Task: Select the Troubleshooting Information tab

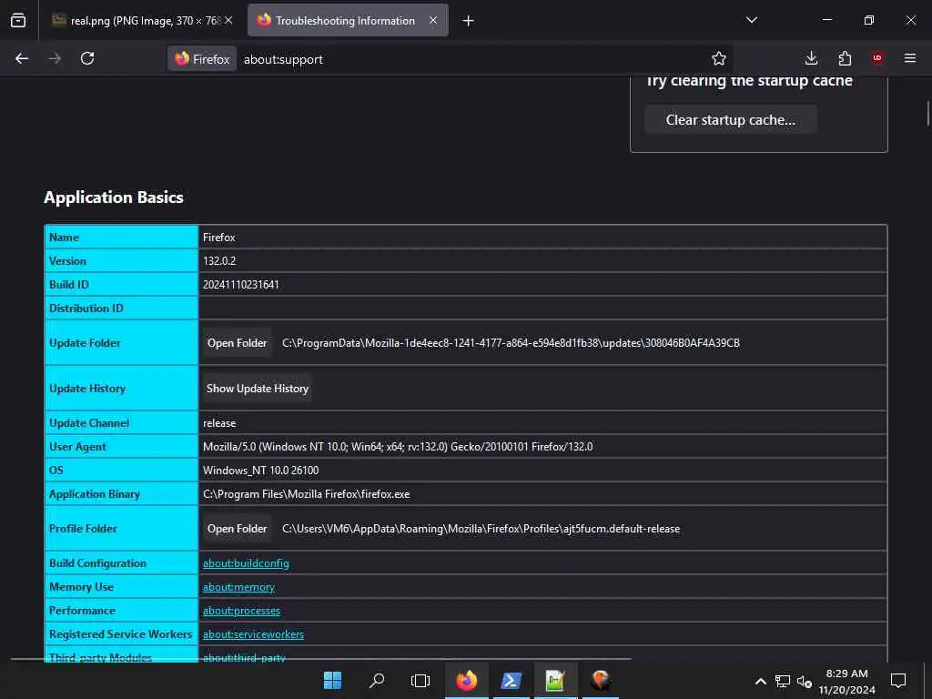Action: point(348,20)
